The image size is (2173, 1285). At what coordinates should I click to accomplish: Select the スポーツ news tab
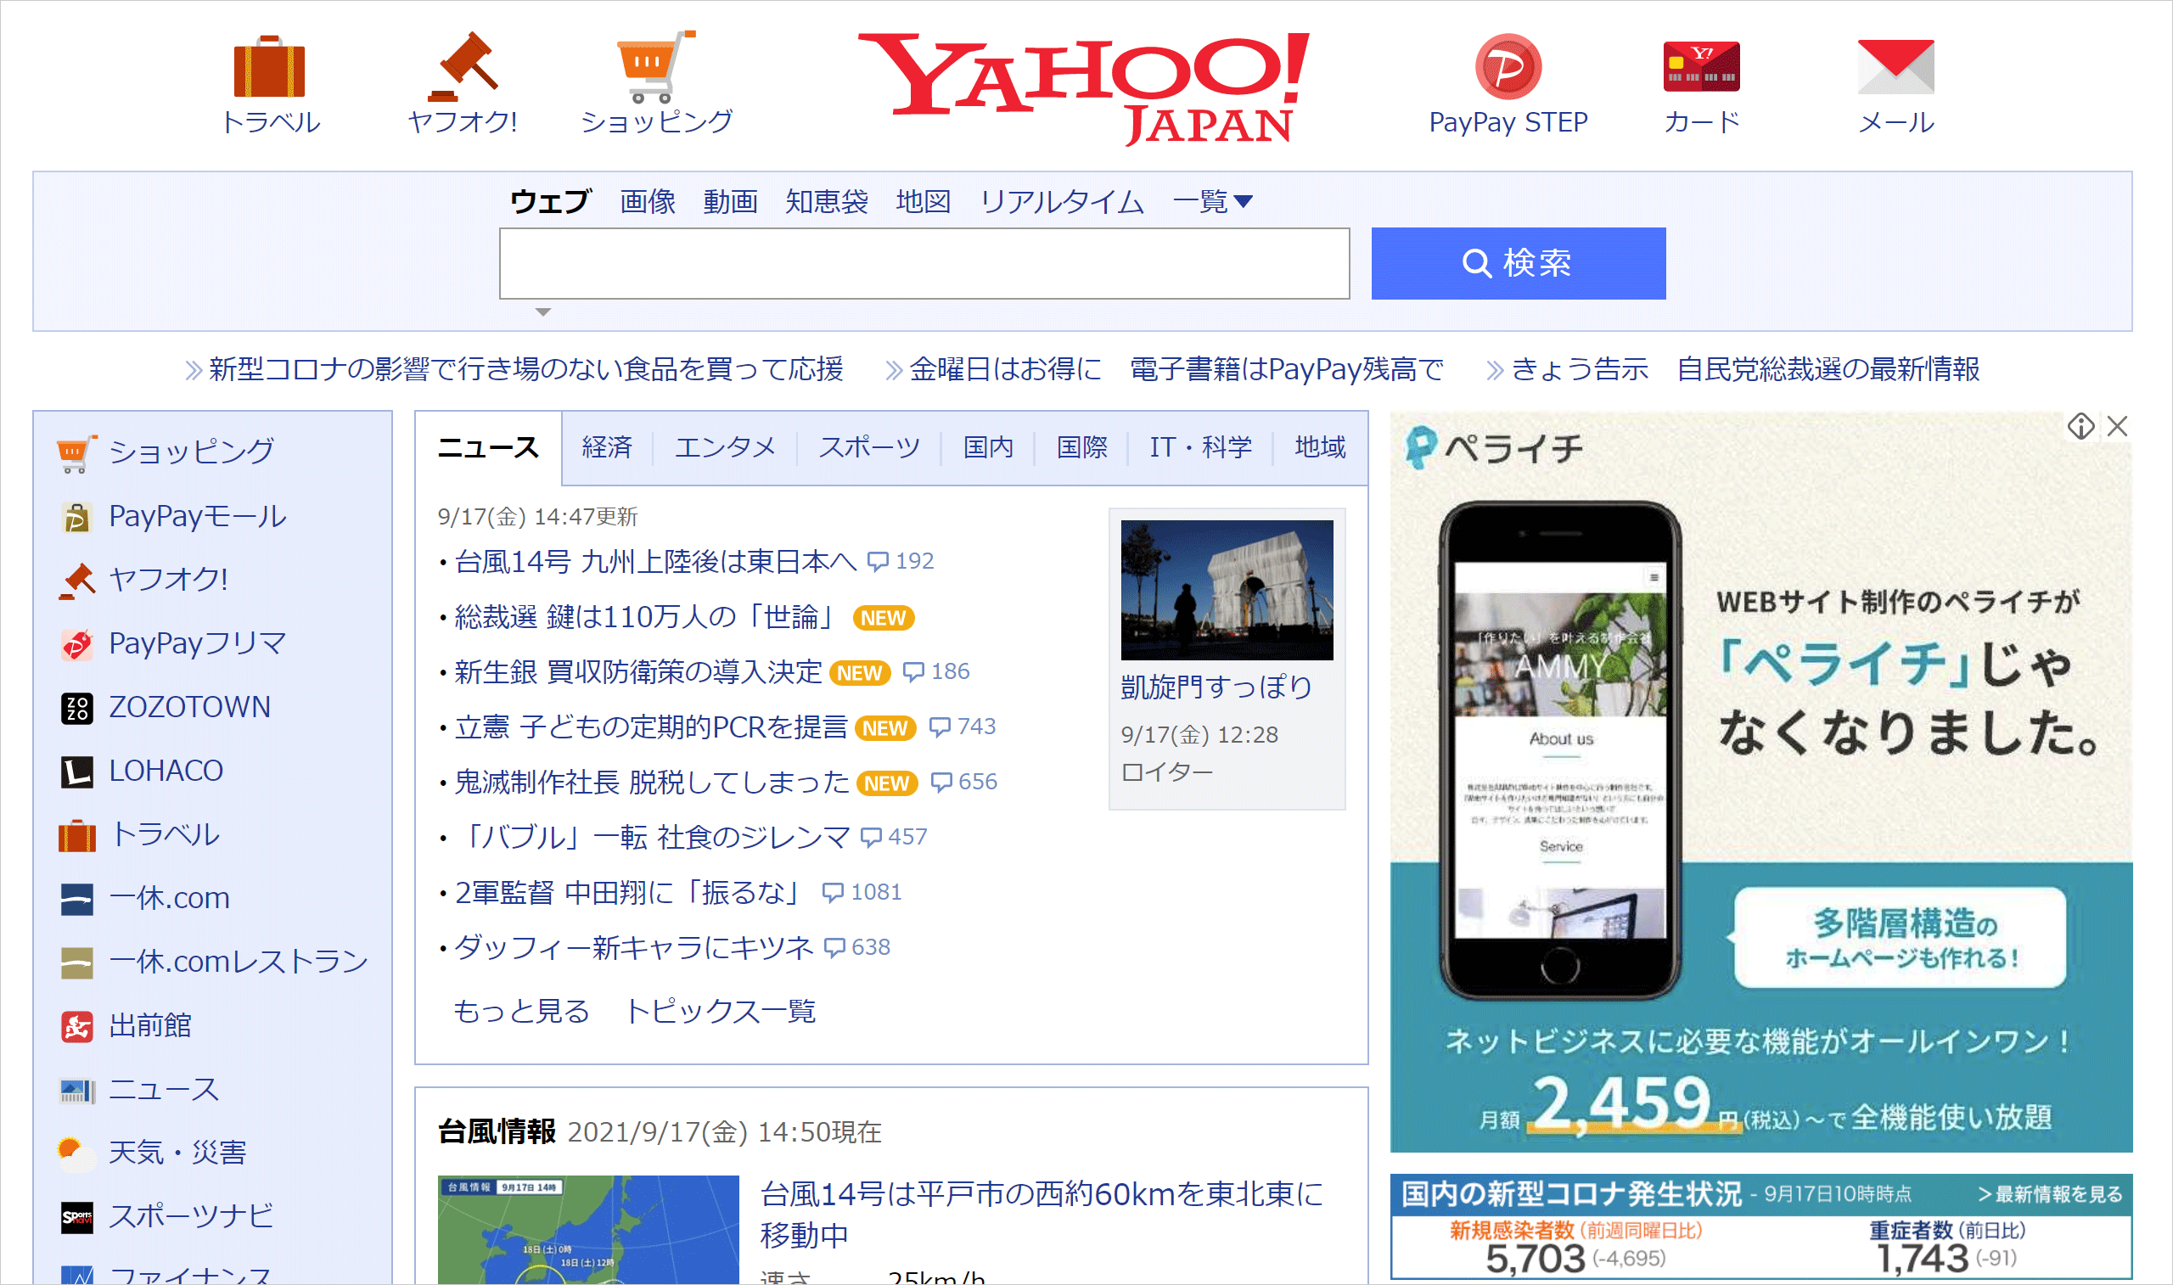click(869, 447)
